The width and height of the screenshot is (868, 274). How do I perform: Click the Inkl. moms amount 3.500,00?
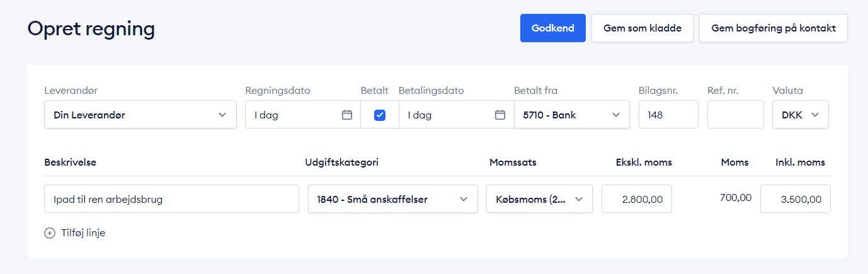(x=796, y=199)
